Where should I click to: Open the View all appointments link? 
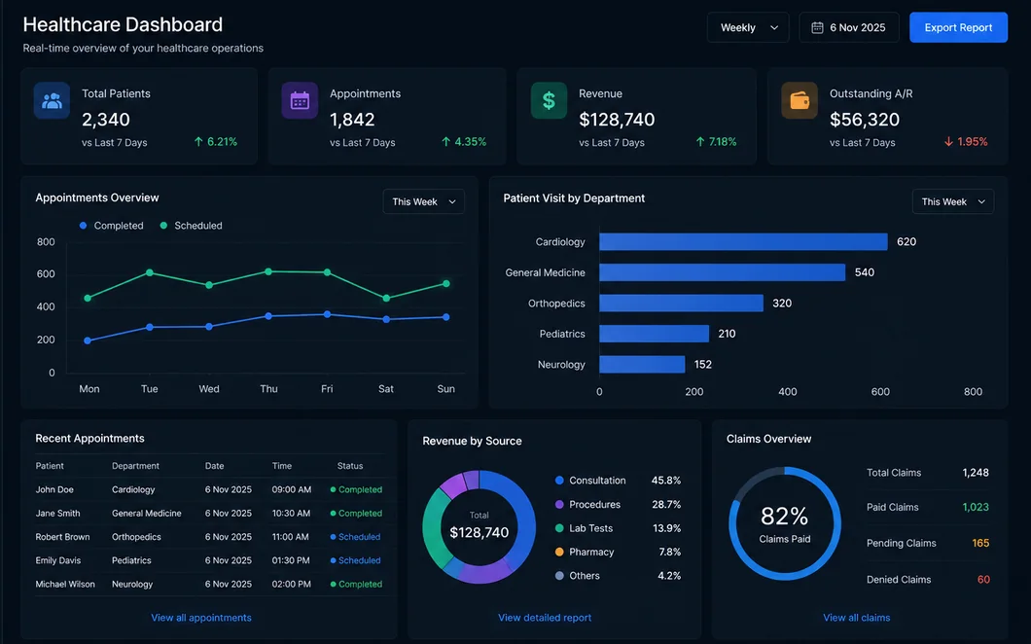click(201, 618)
